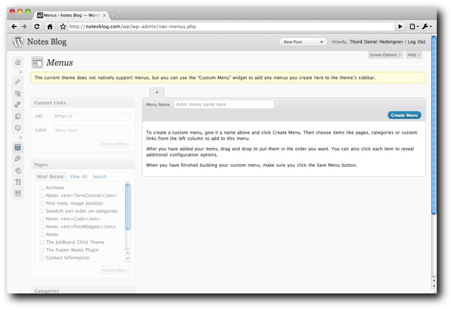Expand sidebar using the arrow under Comments icon

click(x=20, y=138)
